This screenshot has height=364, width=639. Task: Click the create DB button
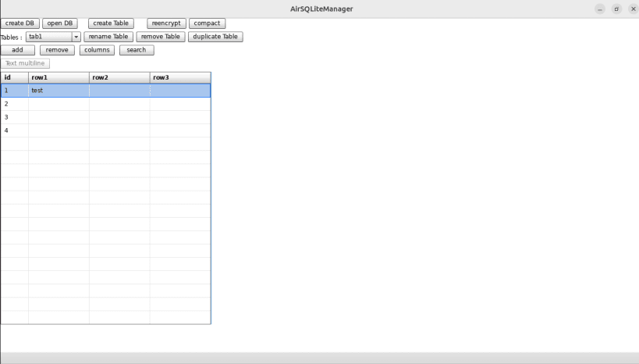(20, 23)
